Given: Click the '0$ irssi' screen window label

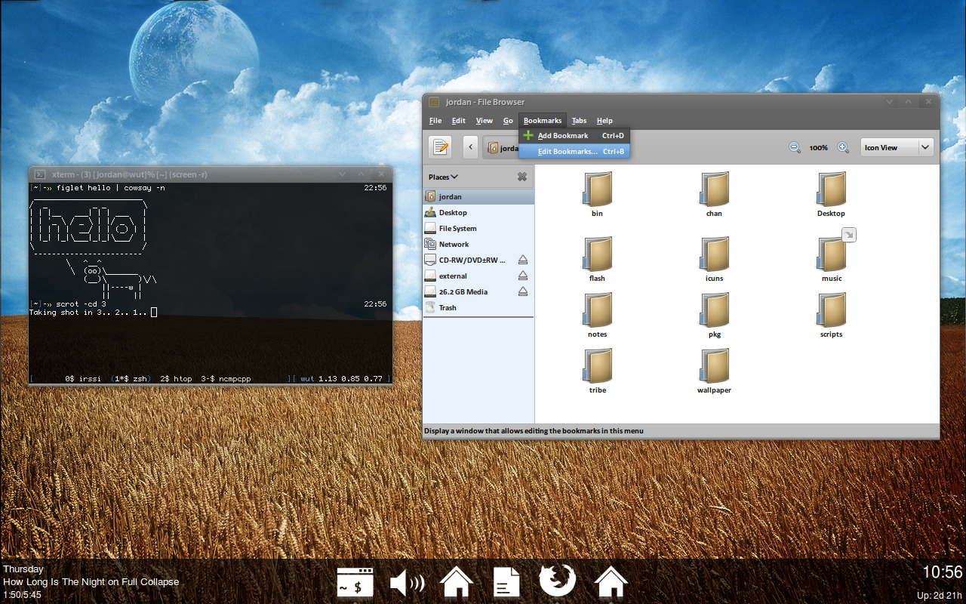Looking at the screenshot, I should pos(83,378).
